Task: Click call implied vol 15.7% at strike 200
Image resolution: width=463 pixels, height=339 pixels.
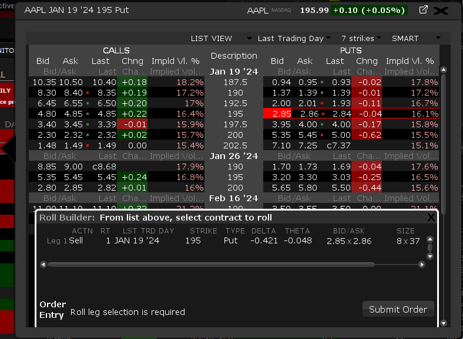Action: [190, 135]
